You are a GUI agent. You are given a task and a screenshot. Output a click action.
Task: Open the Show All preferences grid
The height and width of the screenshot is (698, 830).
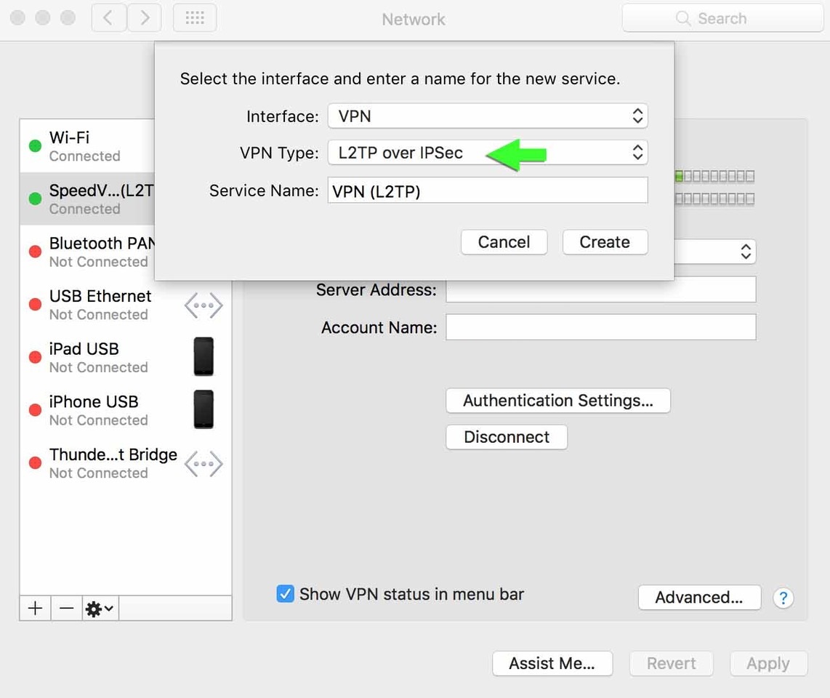[194, 19]
